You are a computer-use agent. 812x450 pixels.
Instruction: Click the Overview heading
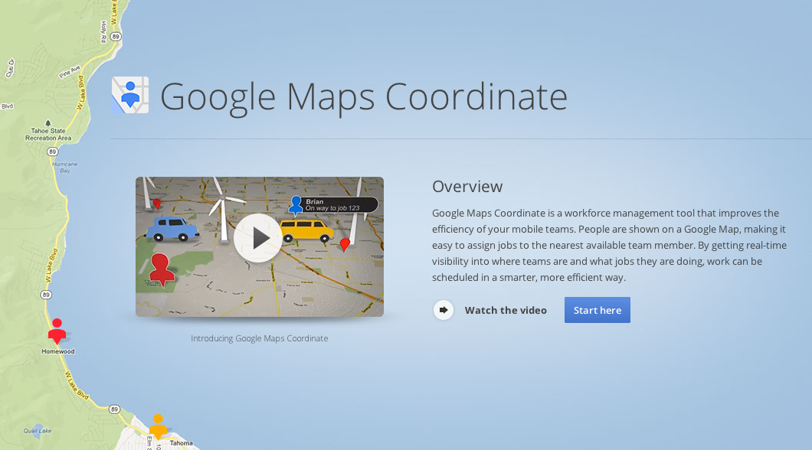click(467, 186)
